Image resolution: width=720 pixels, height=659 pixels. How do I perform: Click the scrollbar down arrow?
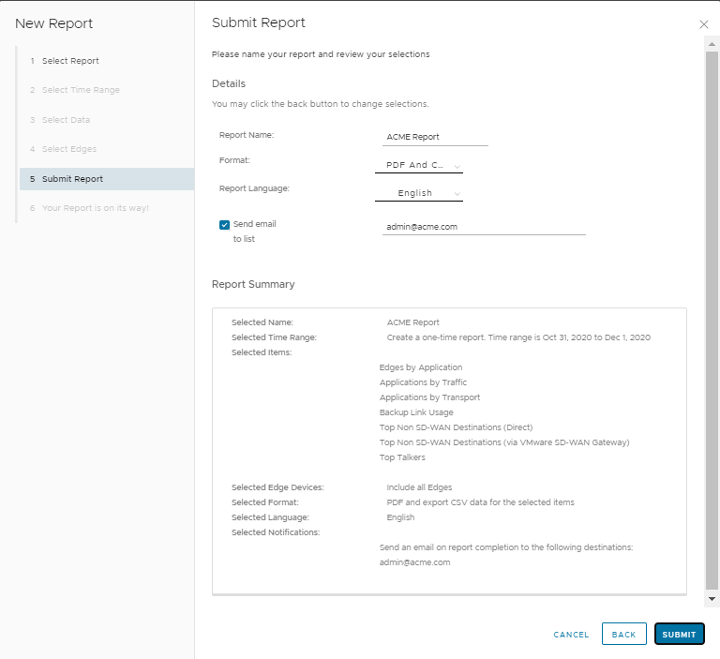[712, 598]
